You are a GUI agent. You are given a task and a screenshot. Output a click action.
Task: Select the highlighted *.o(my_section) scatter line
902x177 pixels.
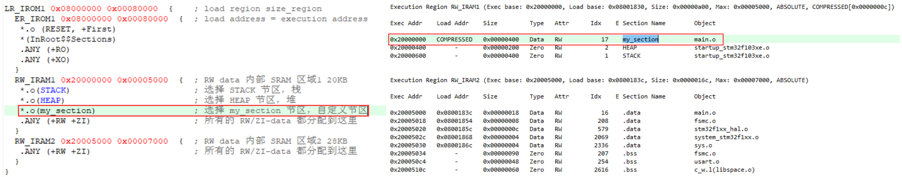tap(58, 110)
